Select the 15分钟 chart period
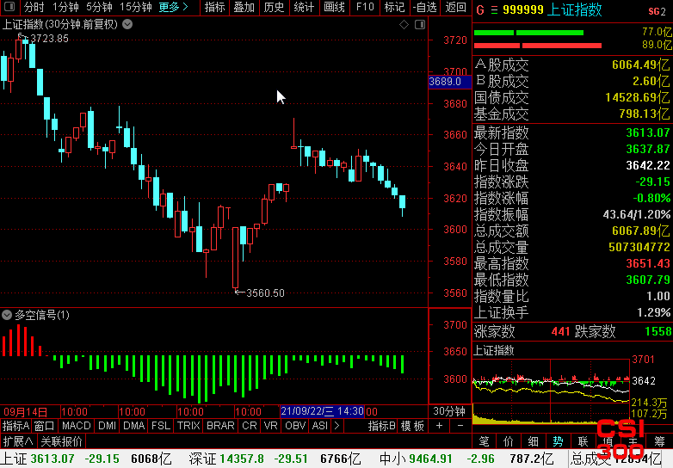 pyautogui.click(x=136, y=7)
